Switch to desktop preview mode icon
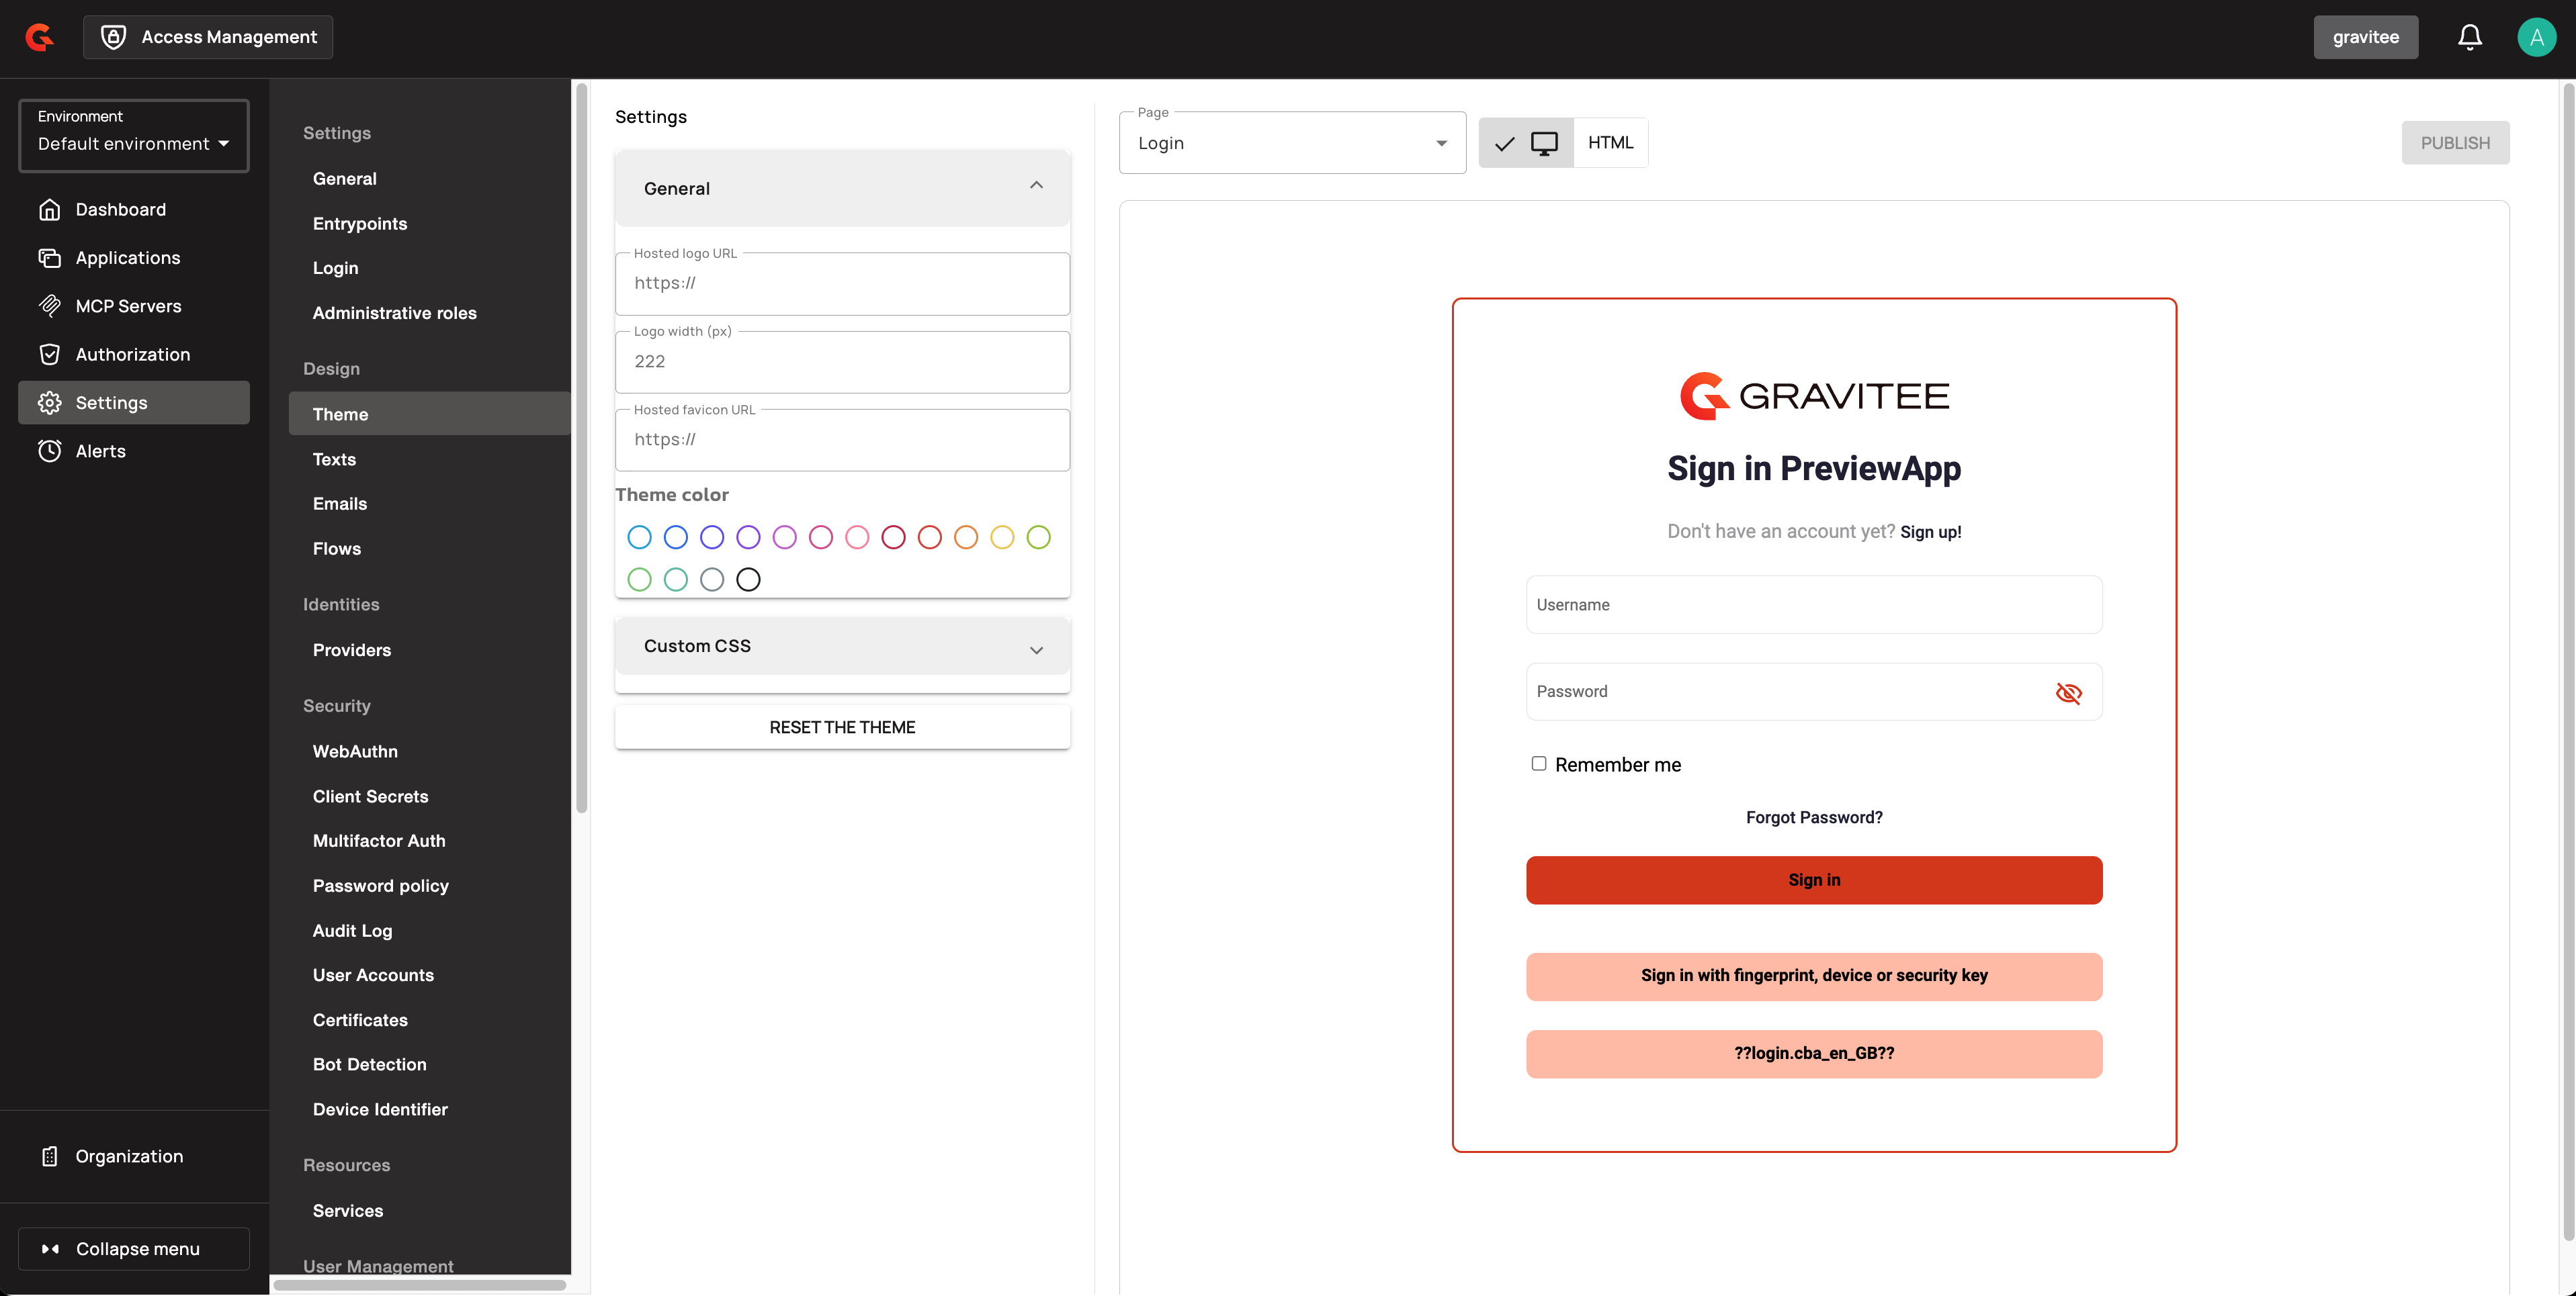This screenshot has height=1296, width=2576. click(1544, 143)
